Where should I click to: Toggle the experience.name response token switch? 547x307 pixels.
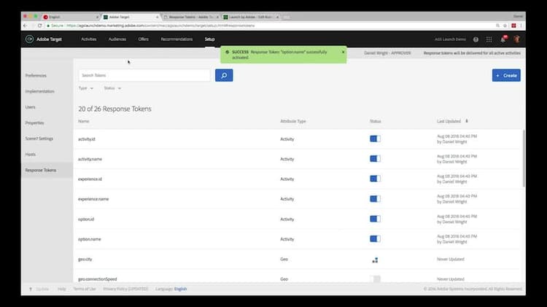[x=375, y=199]
